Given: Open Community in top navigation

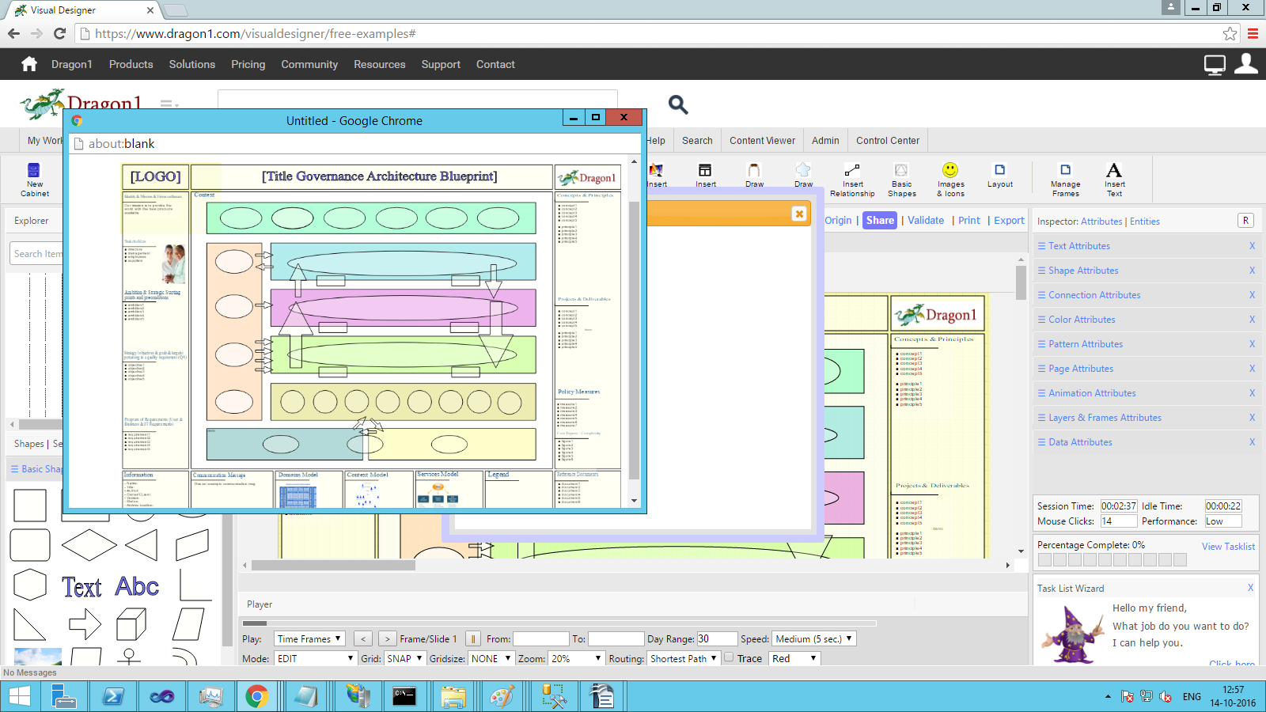Looking at the screenshot, I should 309,64.
